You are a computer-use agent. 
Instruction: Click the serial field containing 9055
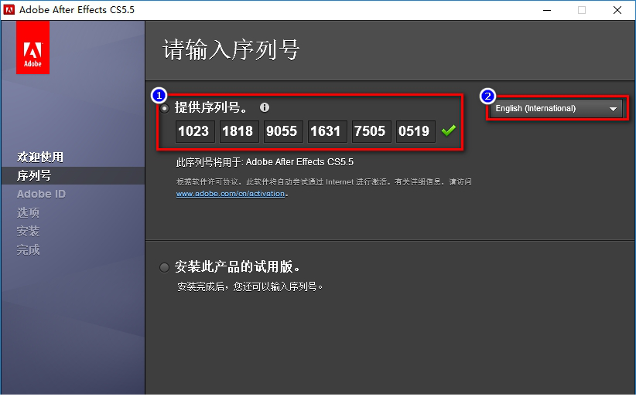(x=283, y=131)
